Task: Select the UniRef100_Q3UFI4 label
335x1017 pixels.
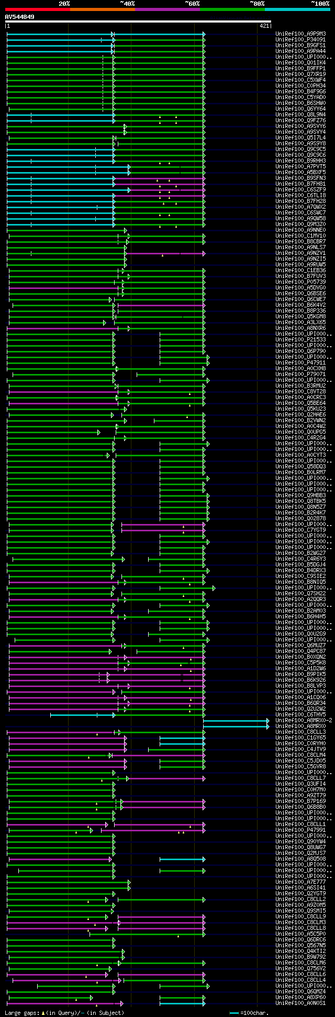Action: tap(300, 784)
